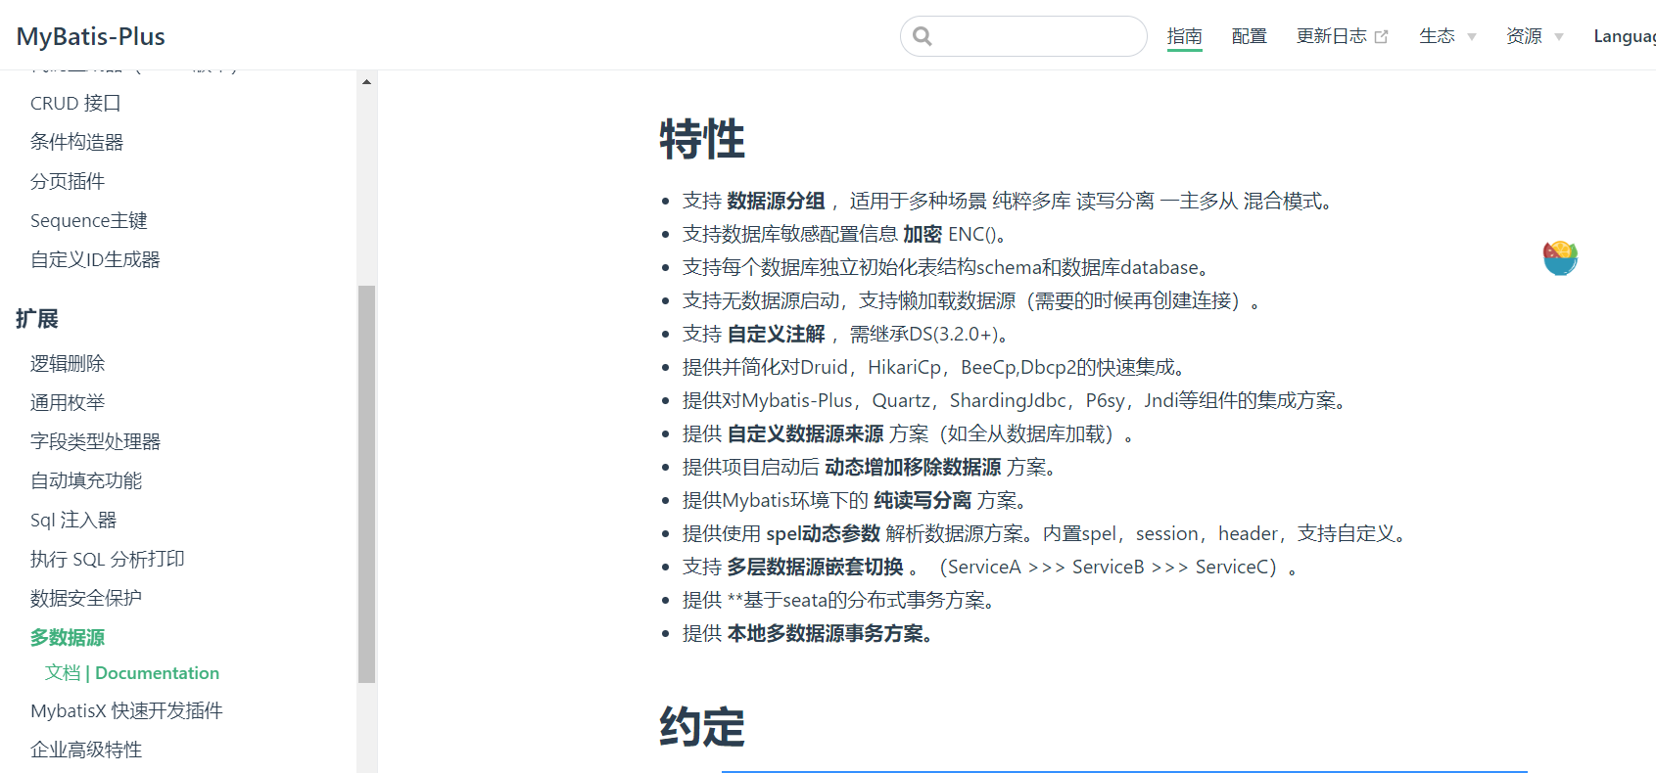This screenshot has height=773, width=1656.
Task: Open 逻辑删除 sidebar page
Action: [x=68, y=363]
